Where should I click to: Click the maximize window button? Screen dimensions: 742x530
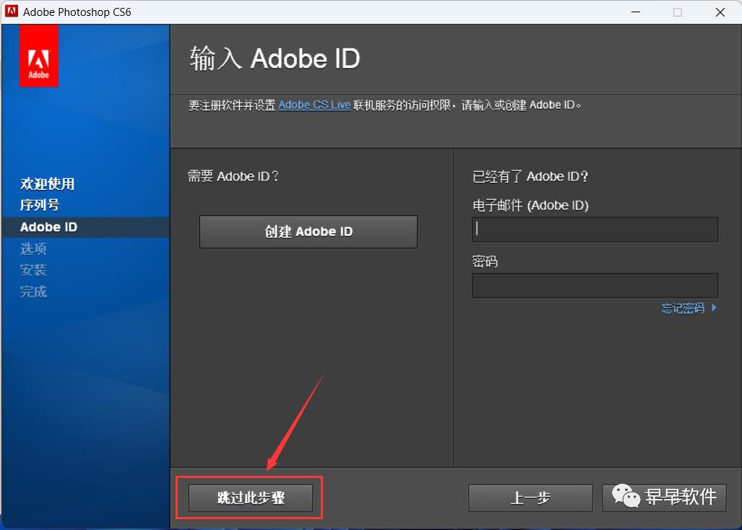(678, 12)
